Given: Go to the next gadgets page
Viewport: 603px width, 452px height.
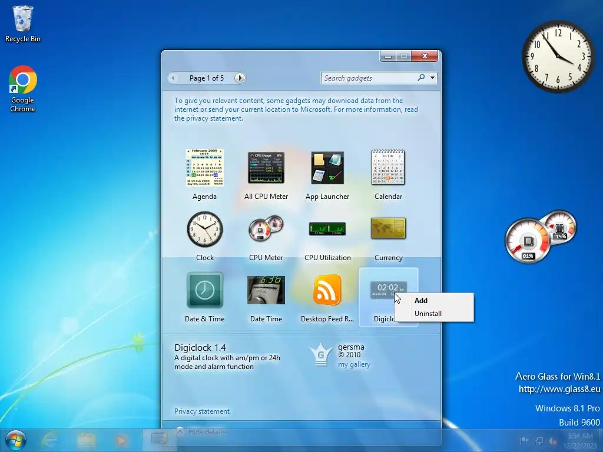Looking at the screenshot, I should pyautogui.click(x=240, y=78).
